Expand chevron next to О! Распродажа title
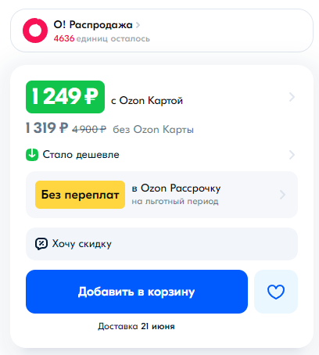This screenshot has height=355, width=319. click(138, 25)
